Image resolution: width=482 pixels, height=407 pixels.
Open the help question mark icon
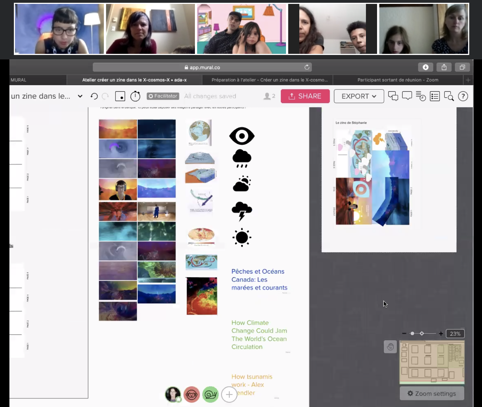click(463, 96)
